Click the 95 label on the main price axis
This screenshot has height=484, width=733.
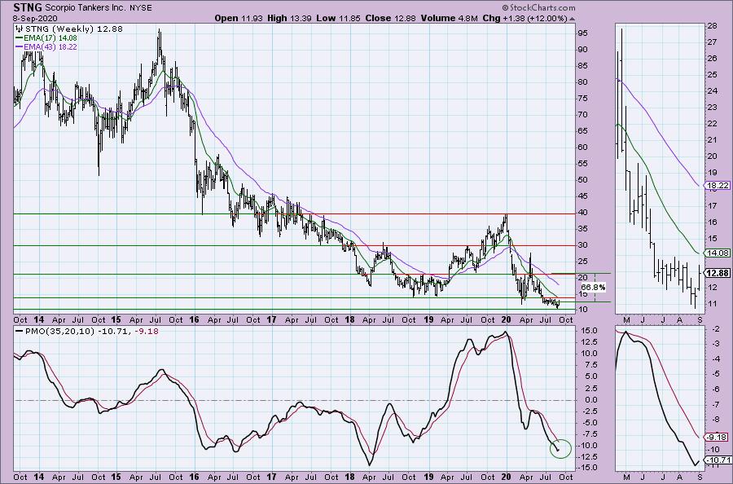[x=583, y=33]
